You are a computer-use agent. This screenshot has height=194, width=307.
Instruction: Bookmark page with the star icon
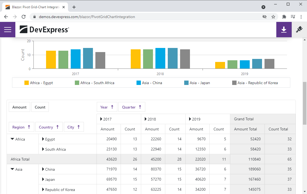tap(273, 17)
